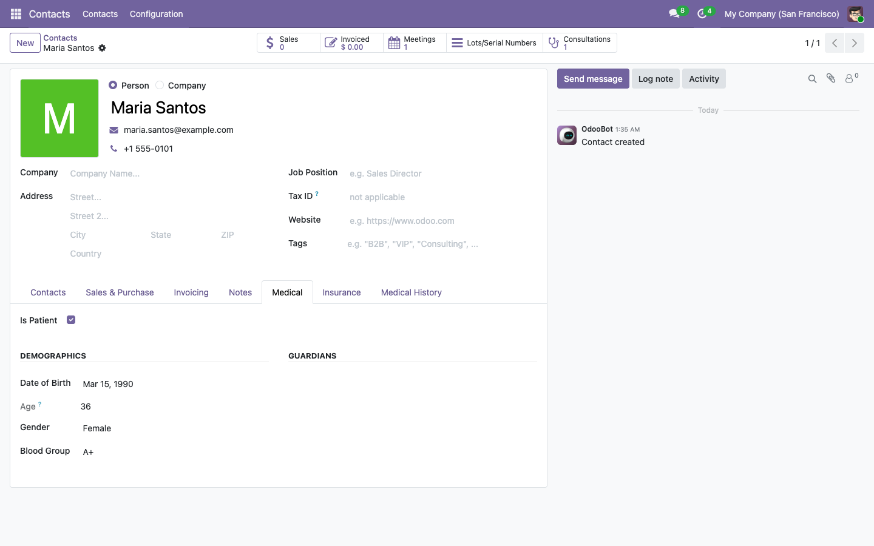Open the Blood Group dropdown showing A+
The width and height of the screenshot is (874, 546).
[x=174, y=452]
